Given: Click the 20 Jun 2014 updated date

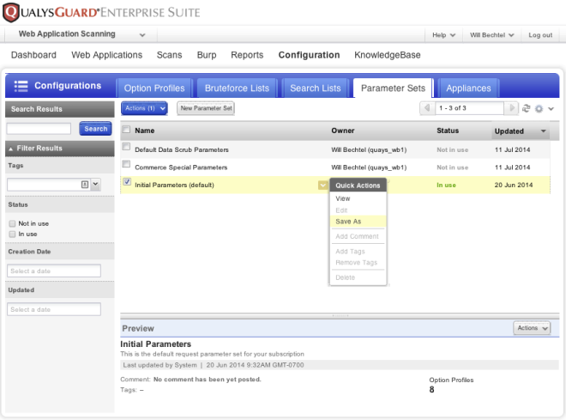Looking at the screenshot, I should tap(514, 185).
